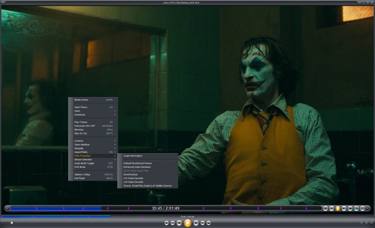Click Audio Mode Toggle menu entry
Image resolution: width=375 pixels, height=228 pixels.
[x=93, y=163]
